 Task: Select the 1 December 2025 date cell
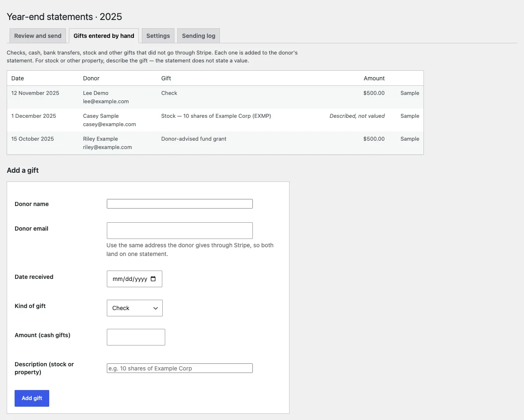(x=33, y=116)
